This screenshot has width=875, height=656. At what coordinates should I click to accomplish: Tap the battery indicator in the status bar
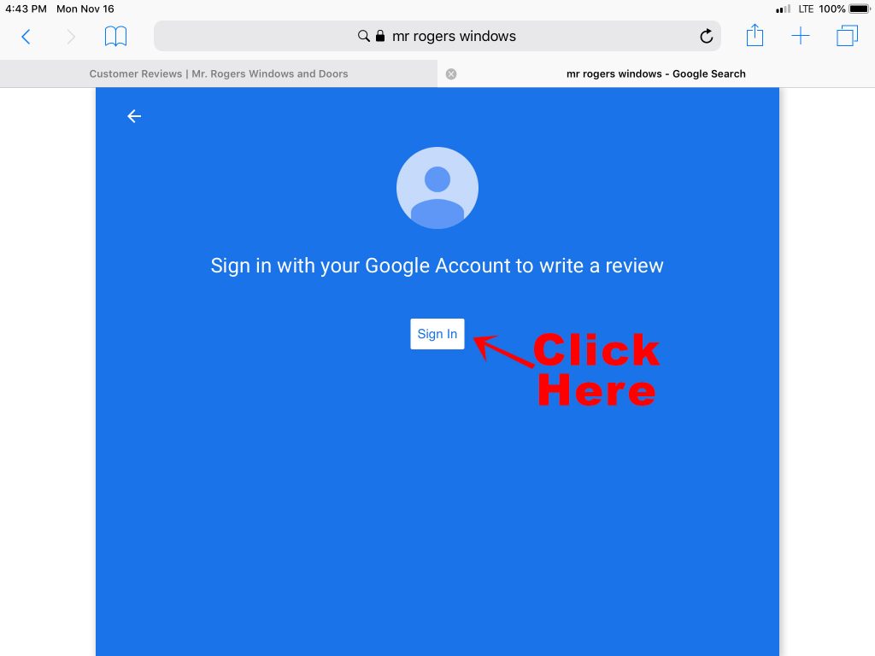860,9
